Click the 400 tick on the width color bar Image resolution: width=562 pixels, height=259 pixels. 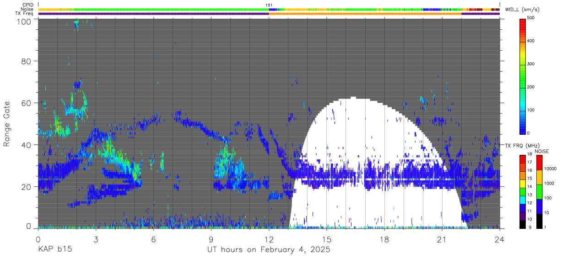(532, 41)
